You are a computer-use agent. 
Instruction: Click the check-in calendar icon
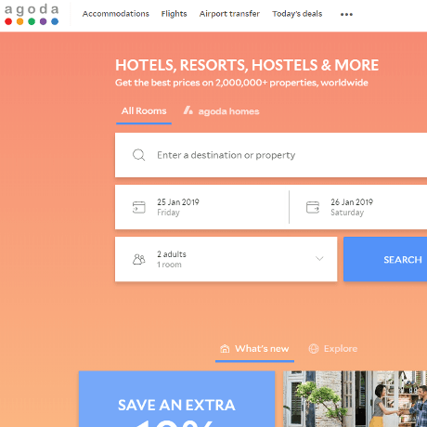(x=139, y=207)
